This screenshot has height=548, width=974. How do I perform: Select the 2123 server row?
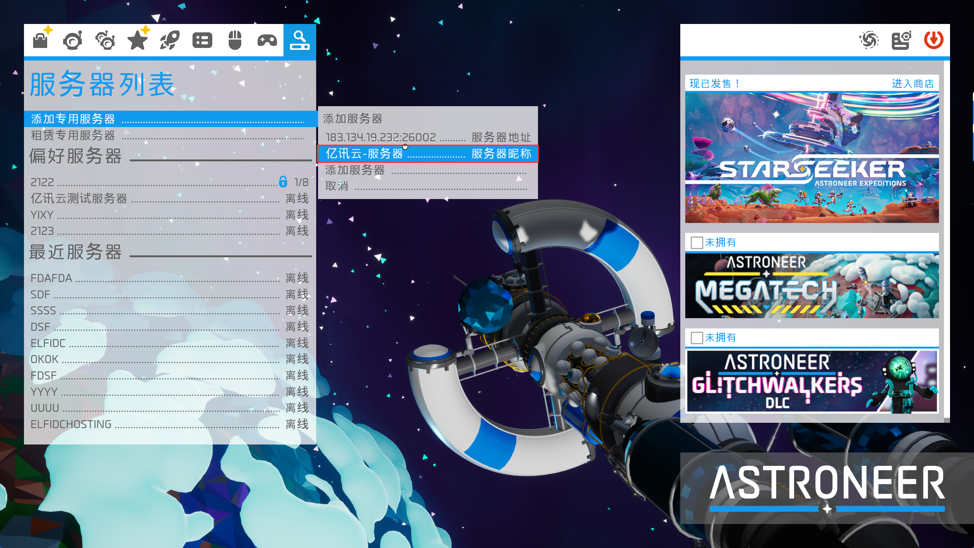coord(170,231)
